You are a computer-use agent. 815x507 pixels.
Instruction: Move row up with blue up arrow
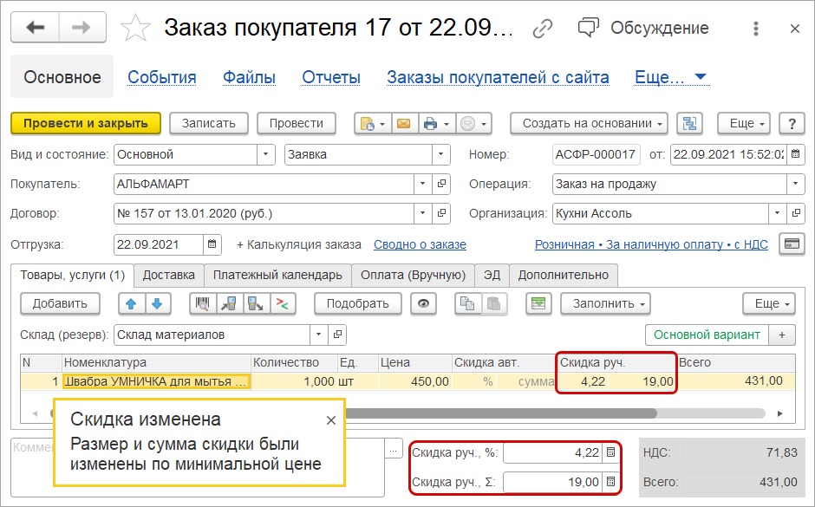[x=132, y=303]
